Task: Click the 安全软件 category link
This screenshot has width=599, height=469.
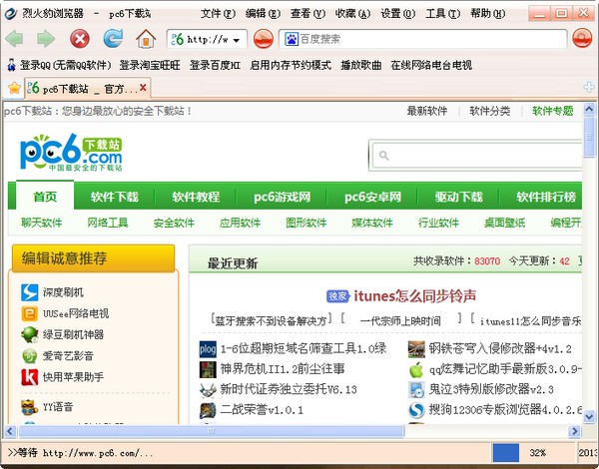Action: (x=174, y=223)
